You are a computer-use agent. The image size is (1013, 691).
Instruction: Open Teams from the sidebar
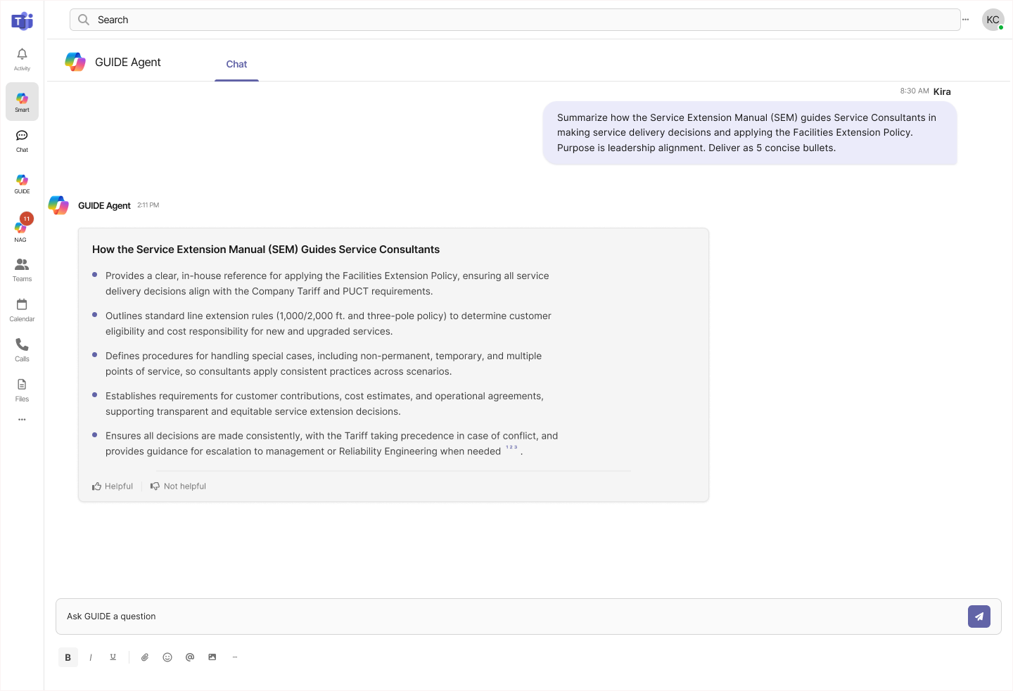pos(22,270)
